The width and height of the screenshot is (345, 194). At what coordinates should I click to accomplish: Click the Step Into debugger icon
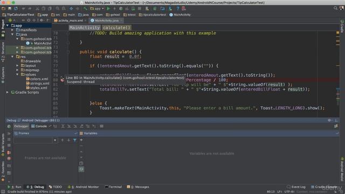point(69,126)
